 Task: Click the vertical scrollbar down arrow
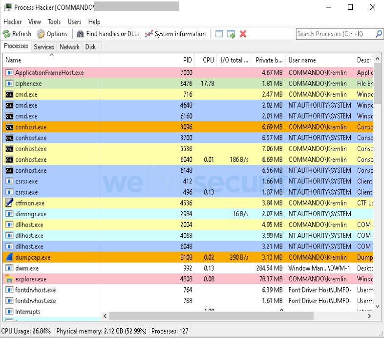tap(377, 307)
